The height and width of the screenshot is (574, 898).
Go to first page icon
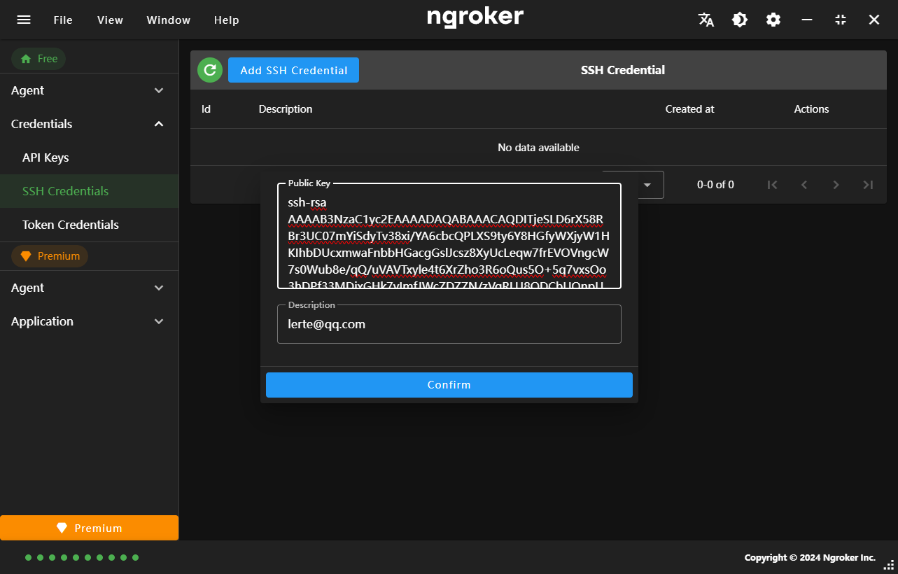773,185
